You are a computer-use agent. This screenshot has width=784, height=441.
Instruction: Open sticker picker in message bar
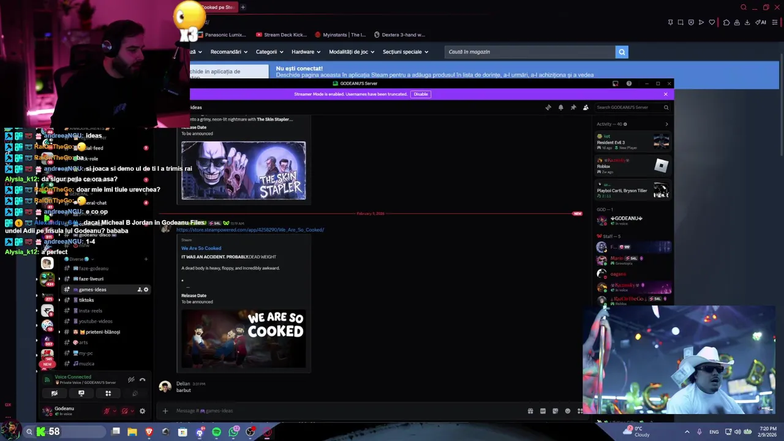(556, 411)
